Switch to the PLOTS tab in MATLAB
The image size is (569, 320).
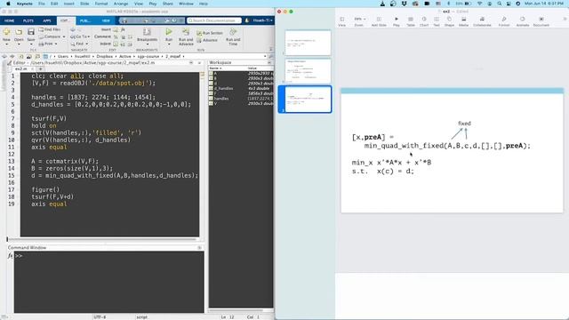[x=28, y=20]
